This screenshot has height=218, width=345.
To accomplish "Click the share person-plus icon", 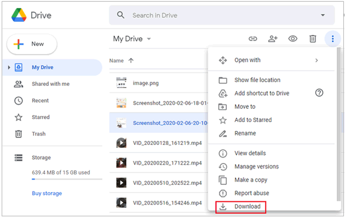I will [272, 39].
